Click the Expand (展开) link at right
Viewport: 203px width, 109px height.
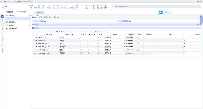(199, 25)
